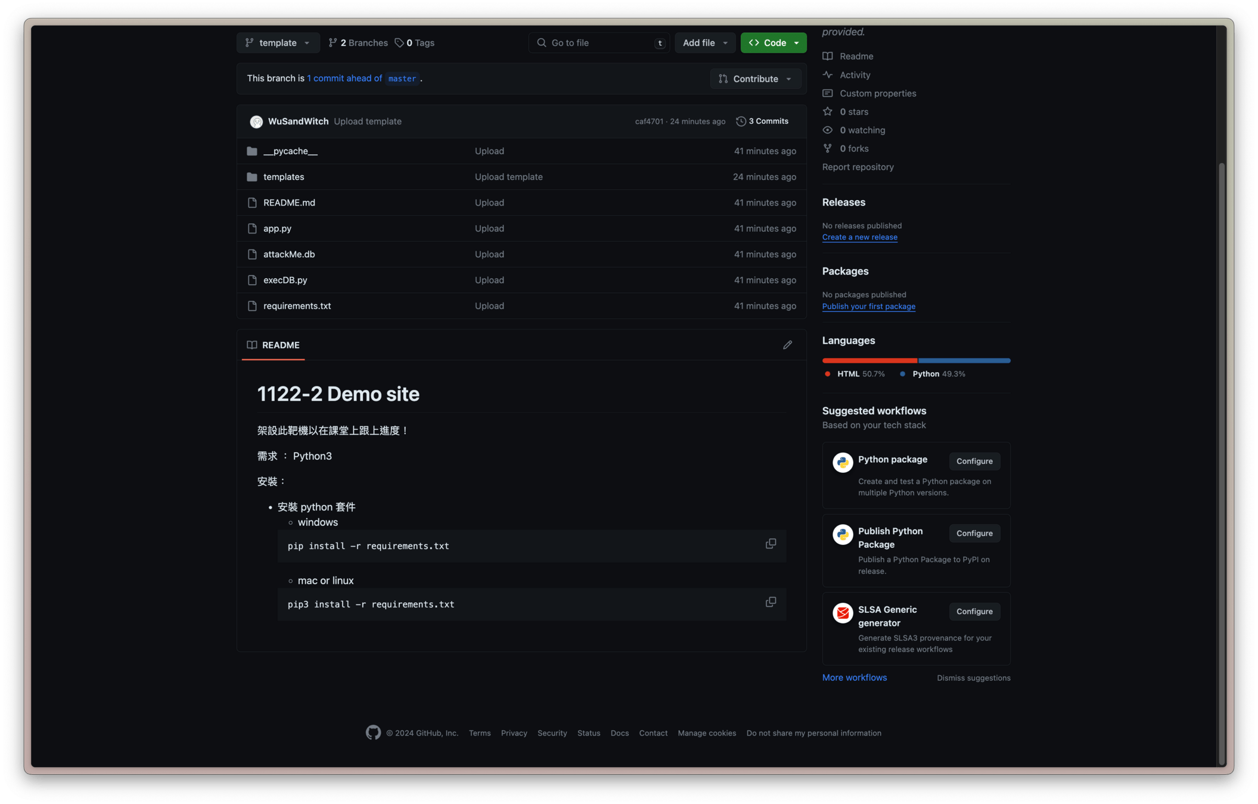Open the app.py file

277,228
